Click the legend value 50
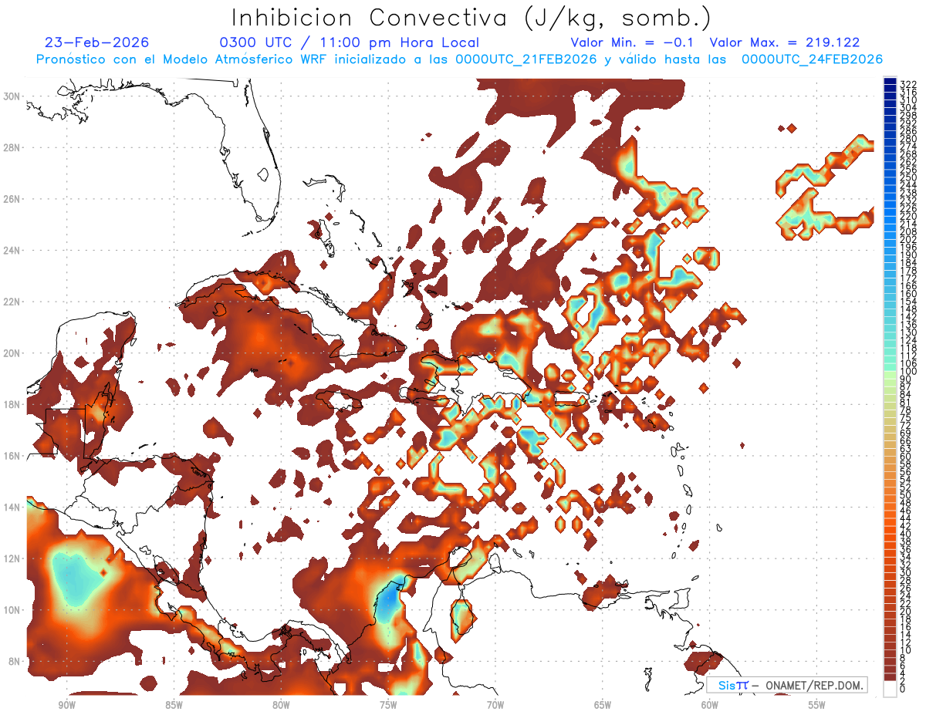 pos(906,494)
